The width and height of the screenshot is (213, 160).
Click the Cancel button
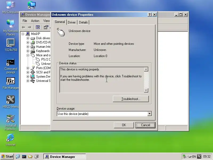point(145,125)
